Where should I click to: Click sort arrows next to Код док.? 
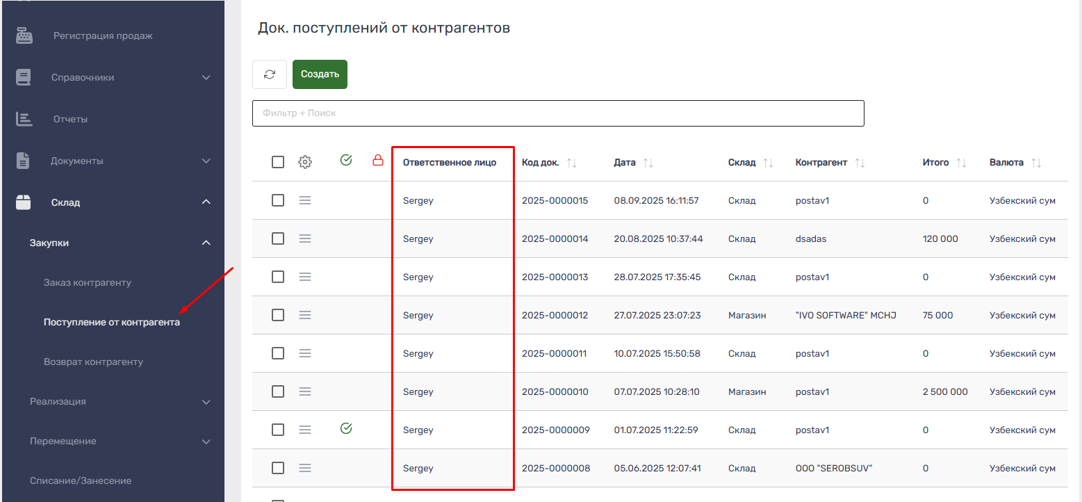tap(572, 163)
